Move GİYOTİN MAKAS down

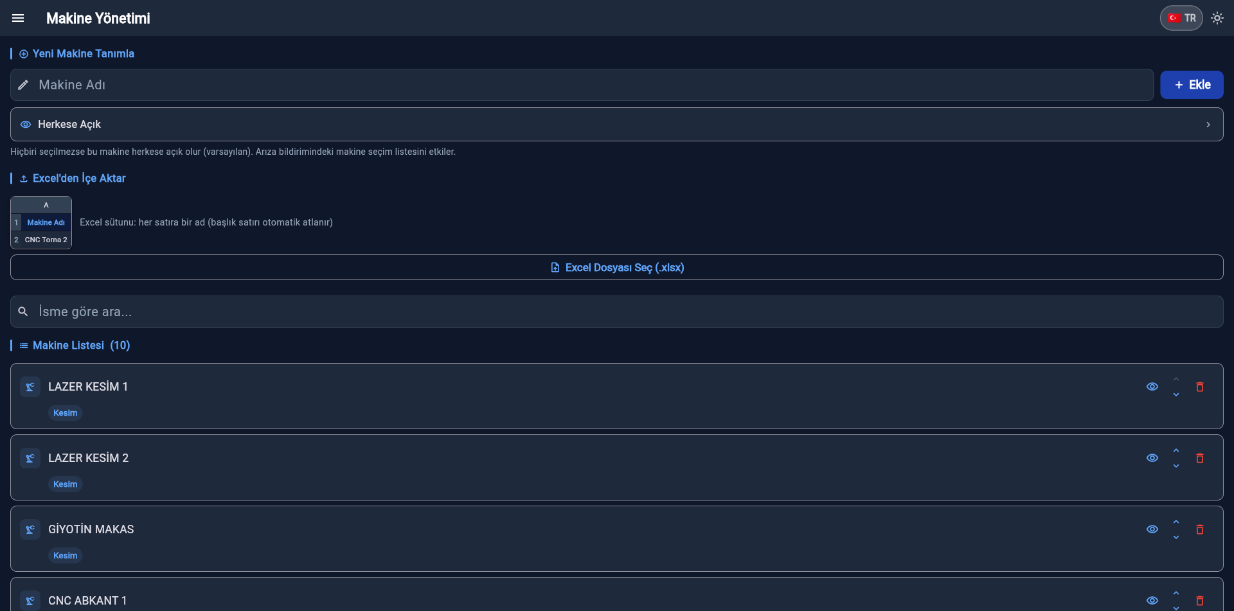coord(1176,537)
